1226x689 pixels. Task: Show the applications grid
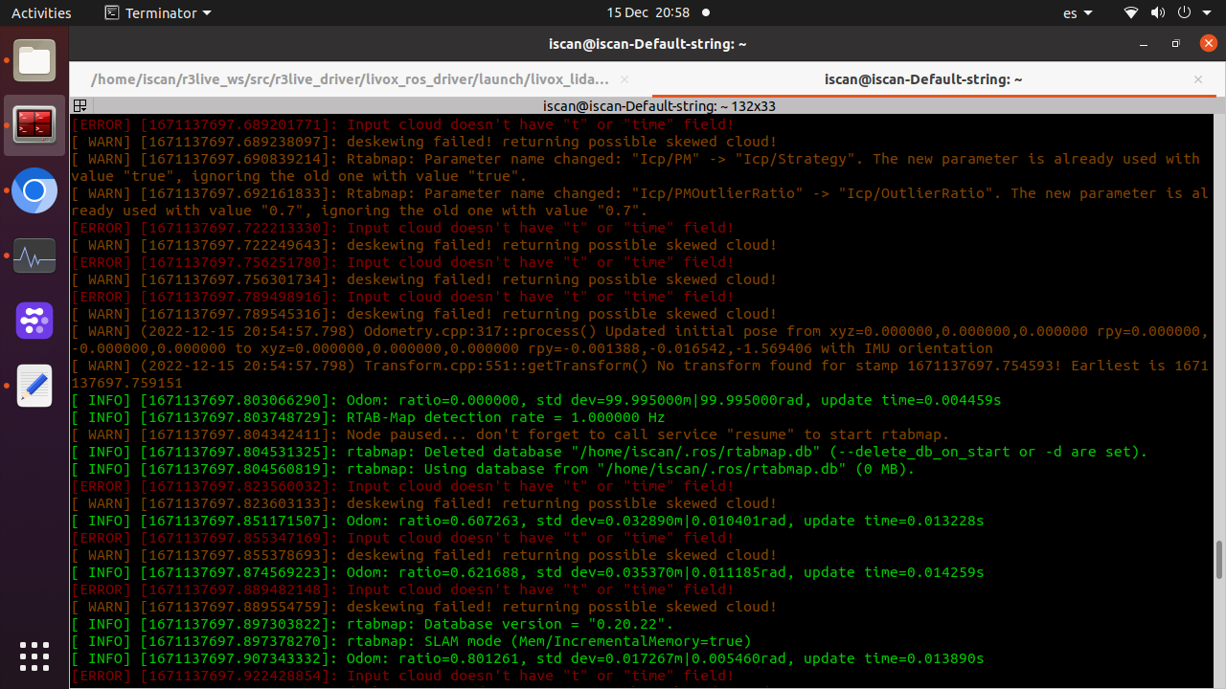click(34, 656)
